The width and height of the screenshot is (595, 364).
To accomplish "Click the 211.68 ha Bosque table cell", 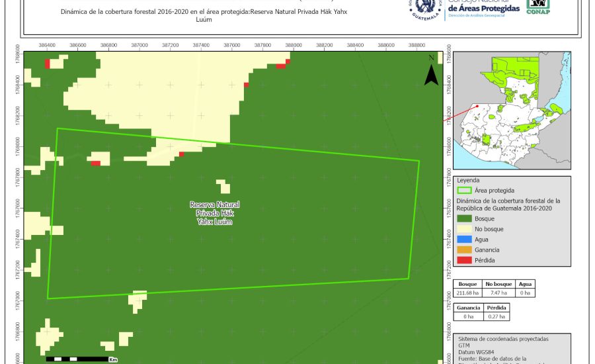I will (x=467, y=293).
